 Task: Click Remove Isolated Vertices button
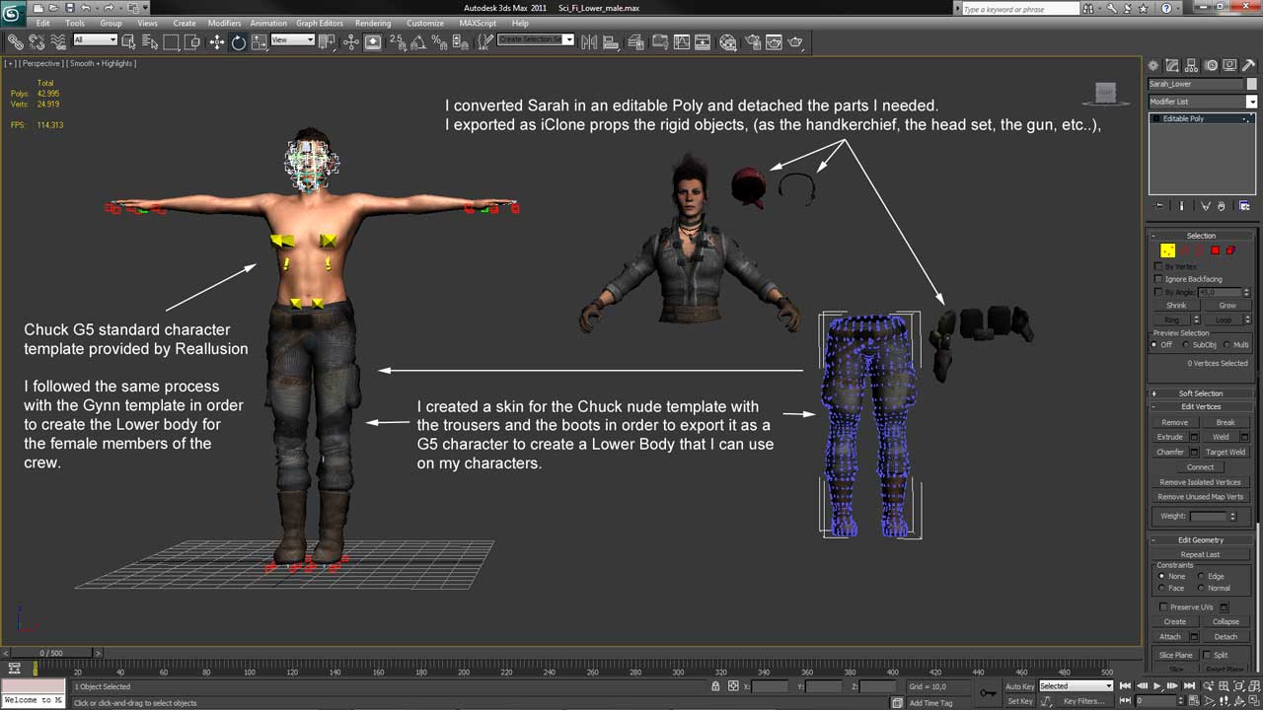coord(1201,482)
